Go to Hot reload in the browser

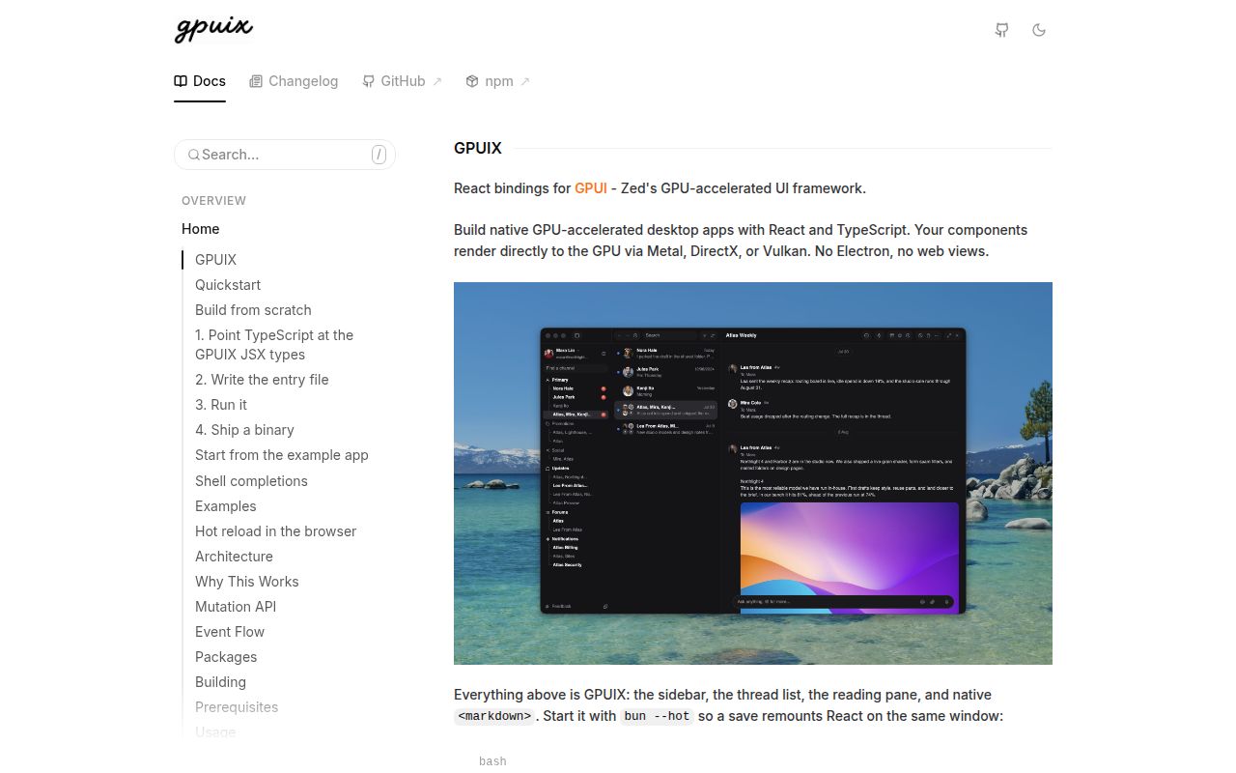[x=275, y=531]
